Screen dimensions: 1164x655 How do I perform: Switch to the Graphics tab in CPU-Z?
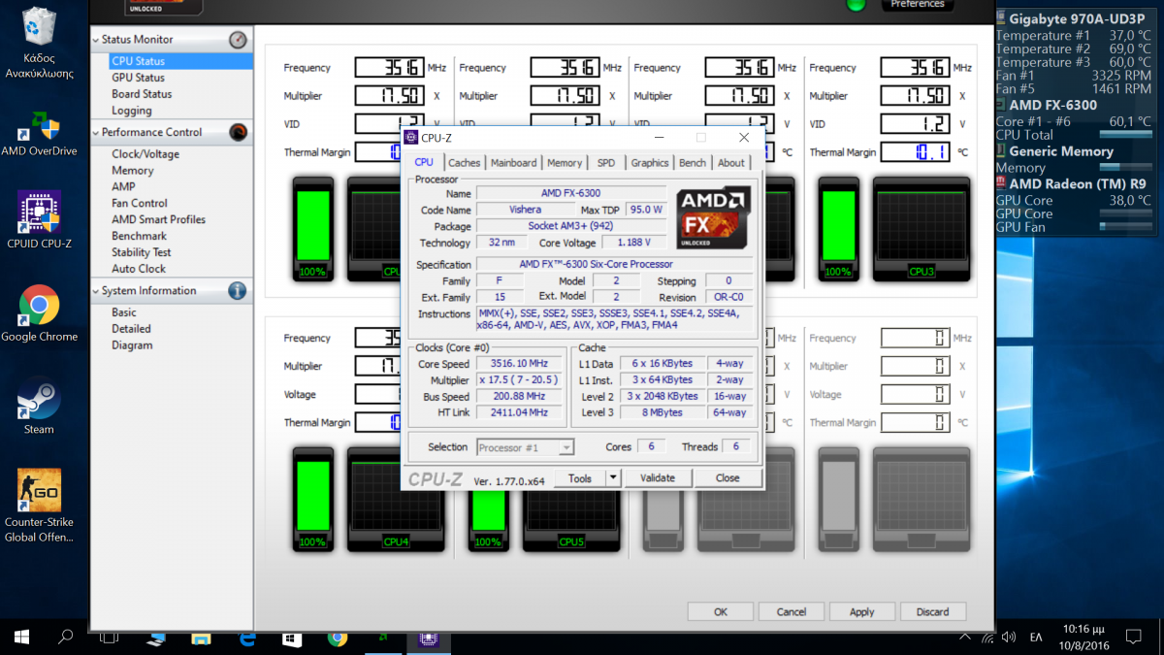(x=650, y=163)
